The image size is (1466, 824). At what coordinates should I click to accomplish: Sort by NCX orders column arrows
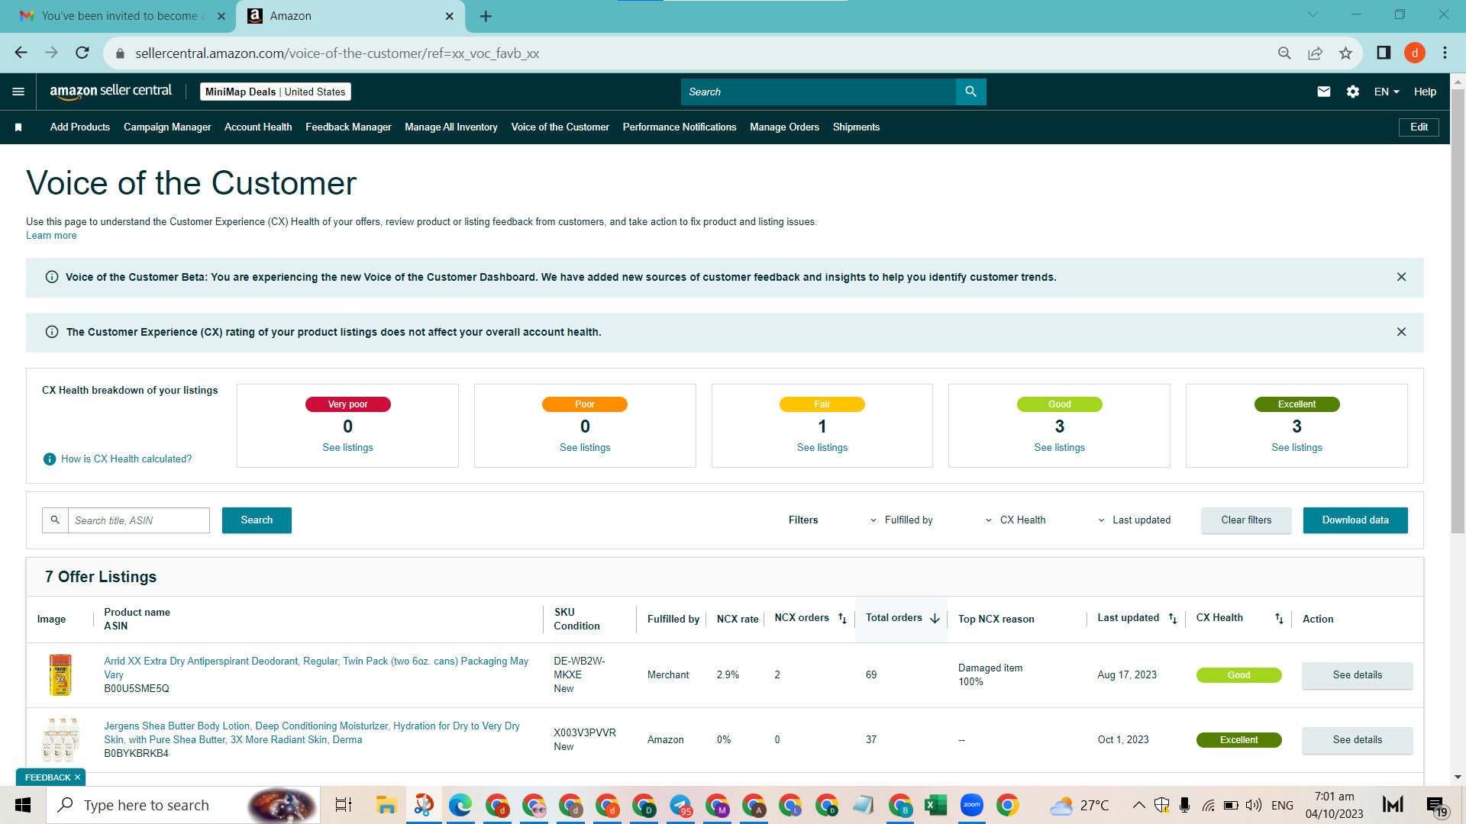click(842, 619)
